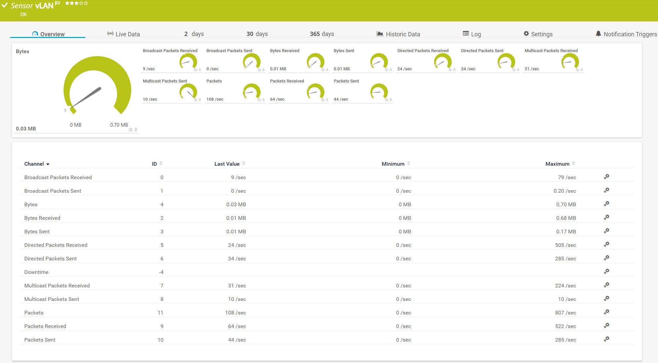Switch to Live Data tab

click(123, 34)
